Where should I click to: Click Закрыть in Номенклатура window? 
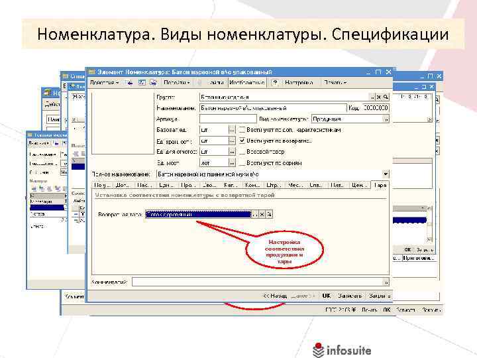(379, 296)
